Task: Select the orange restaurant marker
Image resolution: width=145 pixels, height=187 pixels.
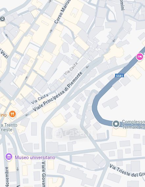Action: click(x=12, y=115)
